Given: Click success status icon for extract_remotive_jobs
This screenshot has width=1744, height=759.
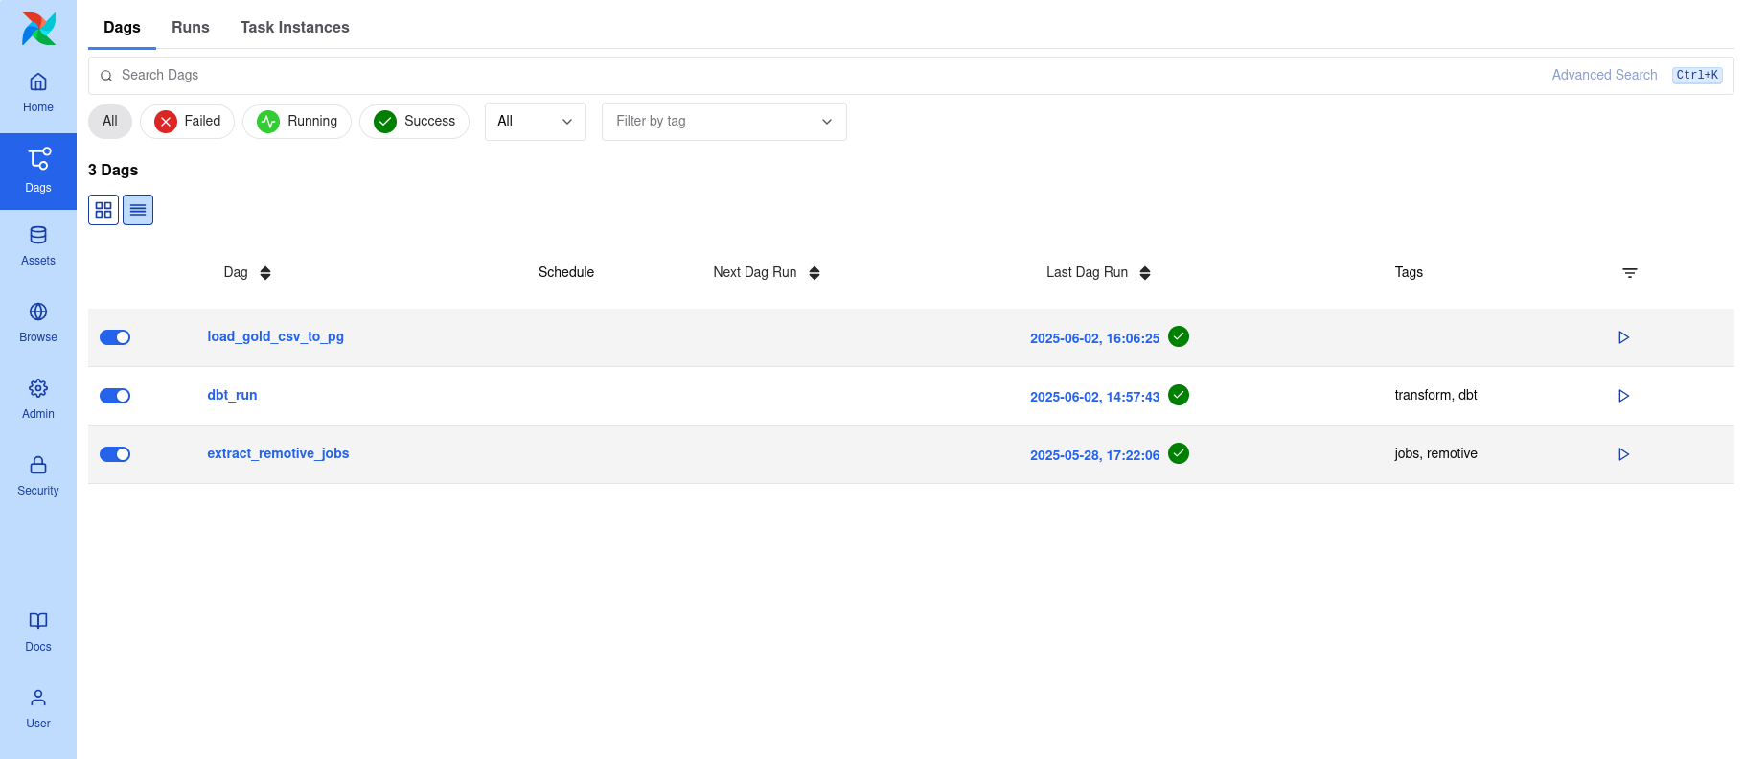Looking at the screenshot, I should tap(1179, 453).
